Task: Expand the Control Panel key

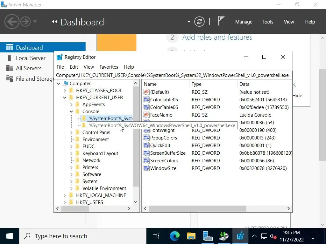Action: 71,132
